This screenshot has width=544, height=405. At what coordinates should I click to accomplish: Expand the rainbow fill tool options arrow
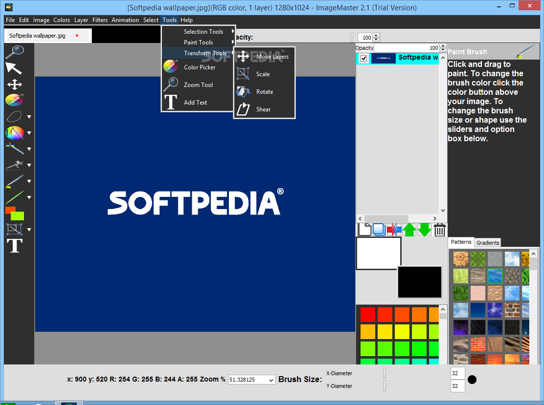pos(29,133)
